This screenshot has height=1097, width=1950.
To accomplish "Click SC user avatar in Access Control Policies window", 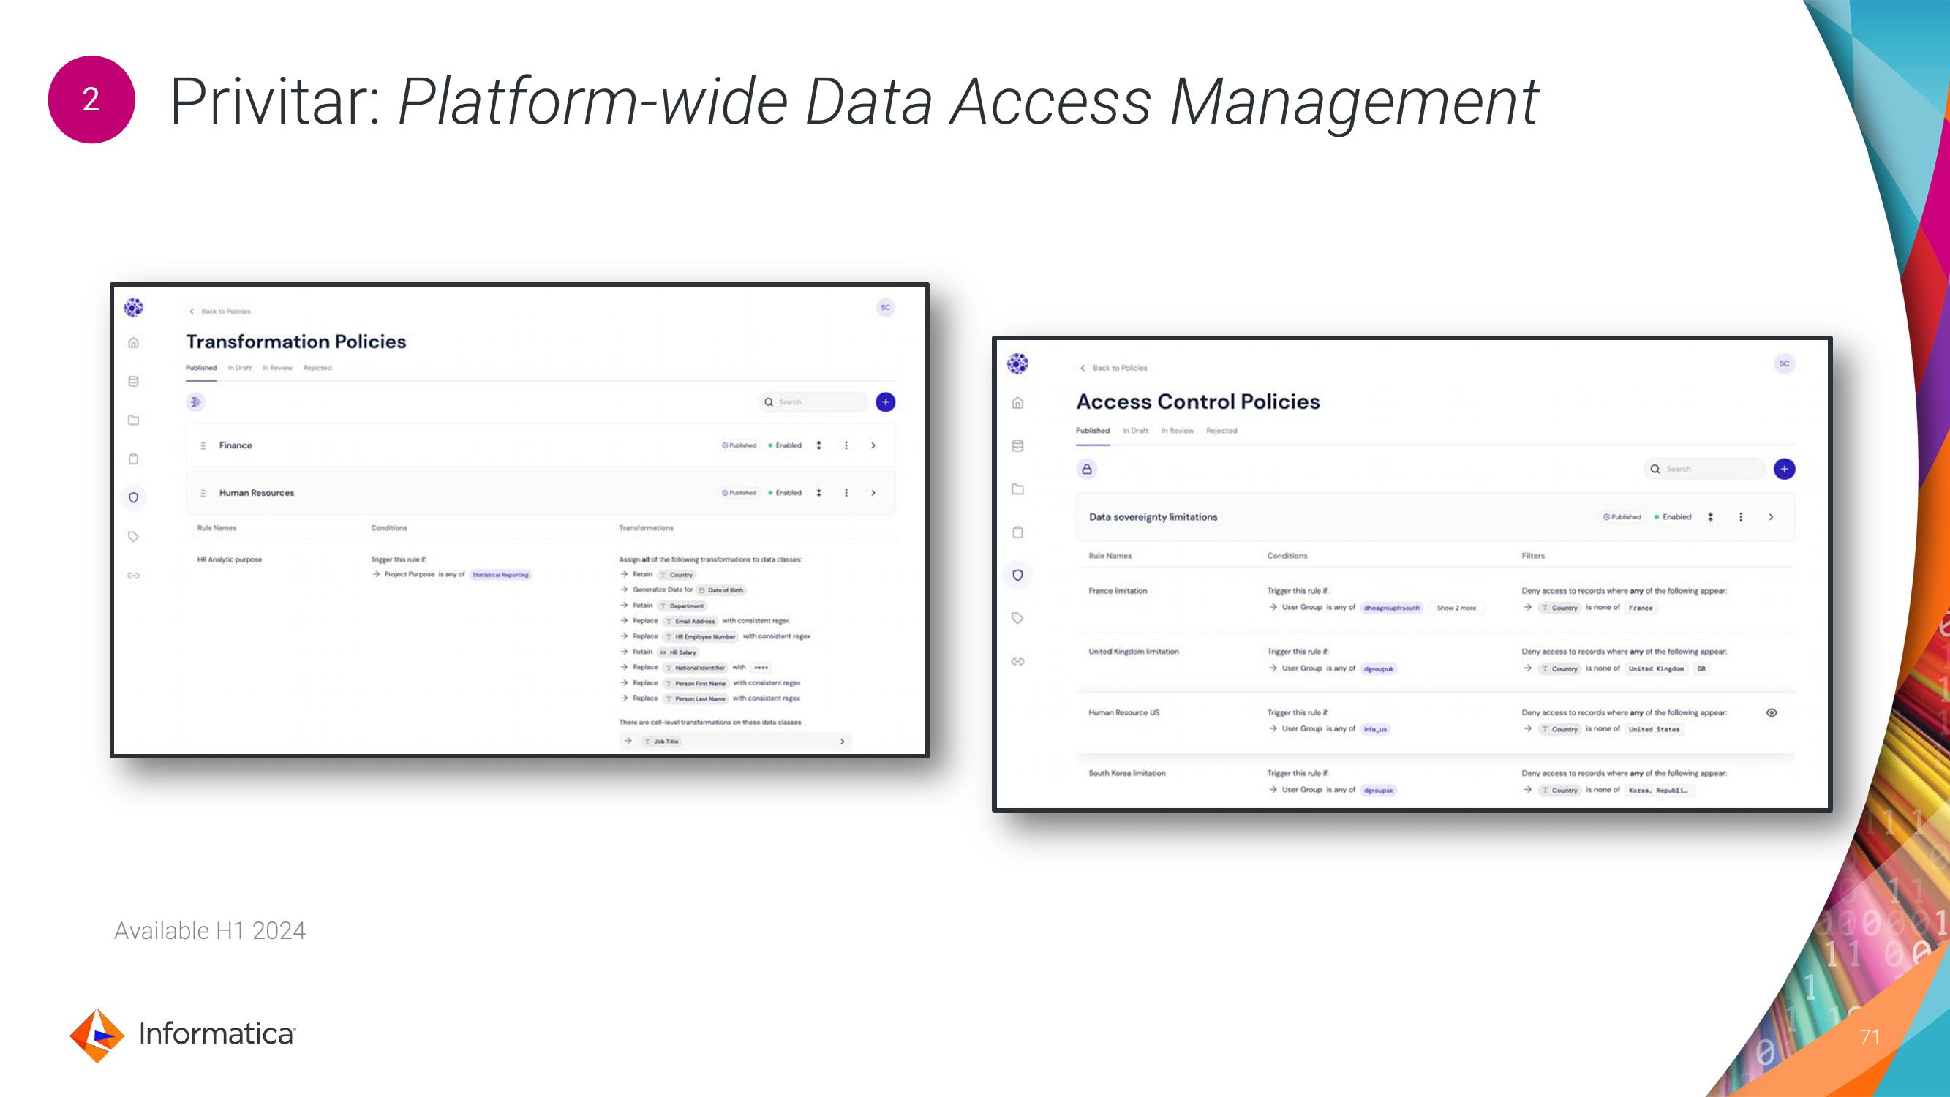I will (x=1784, y=364).
